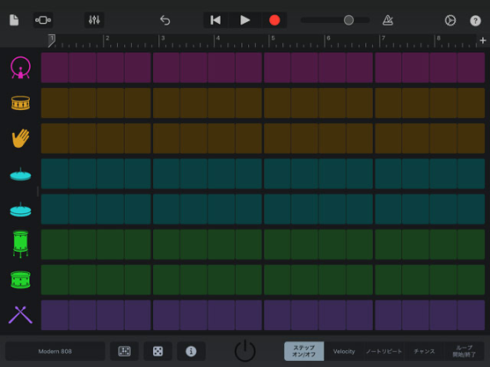Select the kick drum row icon

click(20, 67)
